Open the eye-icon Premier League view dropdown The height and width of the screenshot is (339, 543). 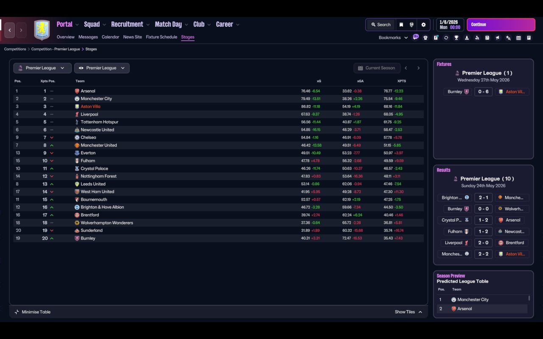point(102,68)
